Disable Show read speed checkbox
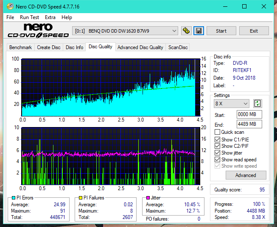Viewport: 277px width, 227px height. 217,159
